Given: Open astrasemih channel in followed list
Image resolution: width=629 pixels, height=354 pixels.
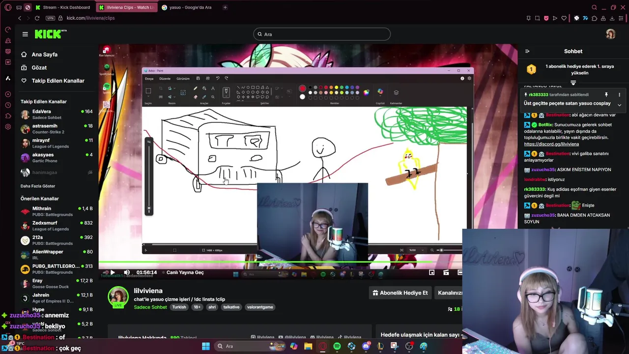Looking at the screenshot, I should point(57,129).
